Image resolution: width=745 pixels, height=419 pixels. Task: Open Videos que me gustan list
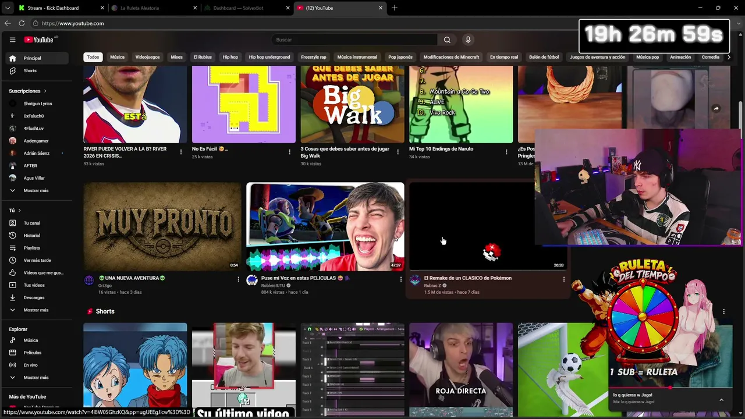36,273
